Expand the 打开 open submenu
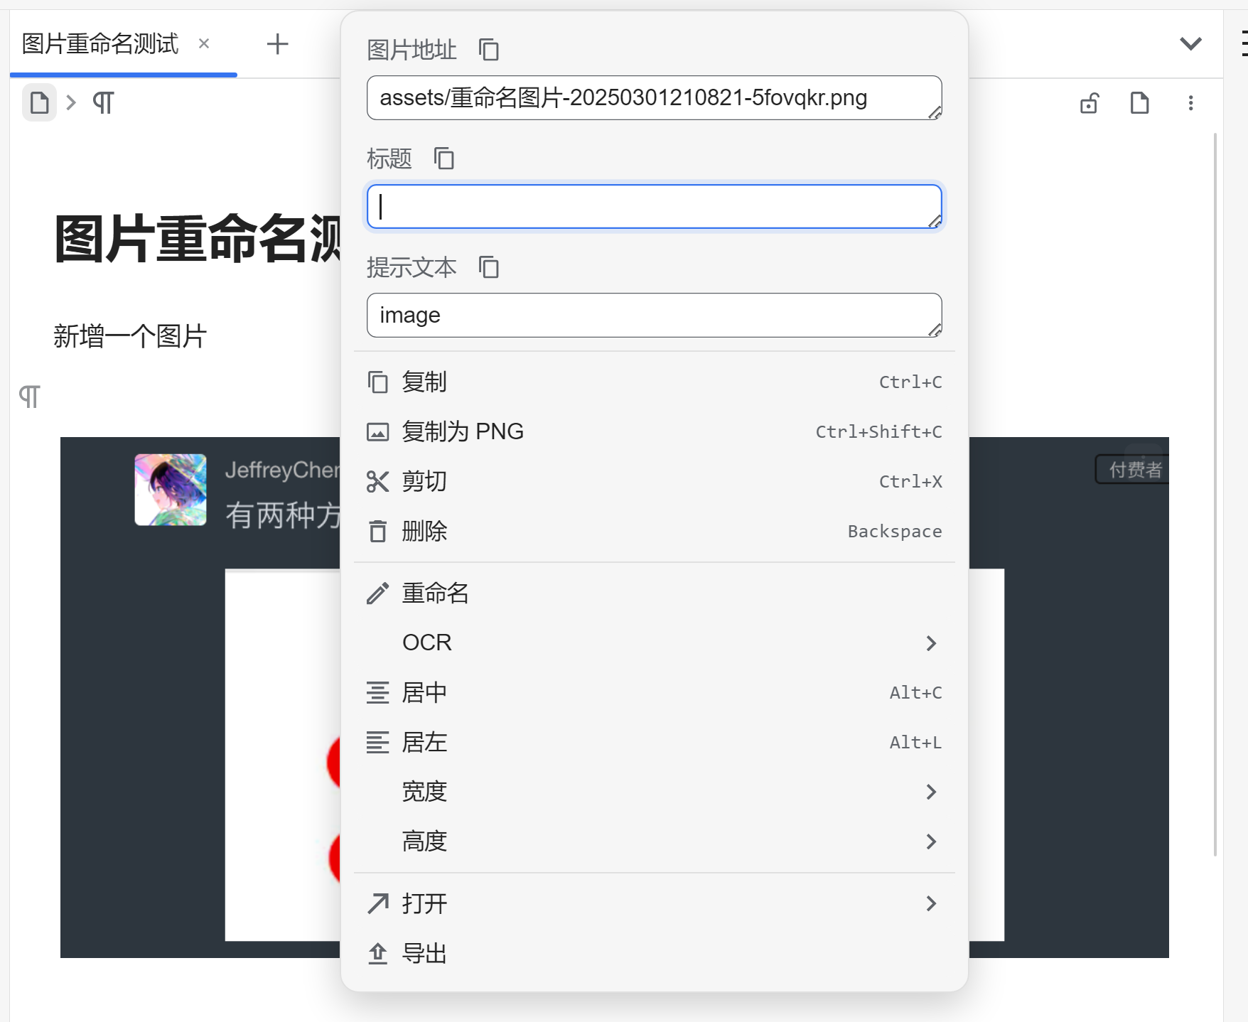1248x1022 pixels. point(654,904)
